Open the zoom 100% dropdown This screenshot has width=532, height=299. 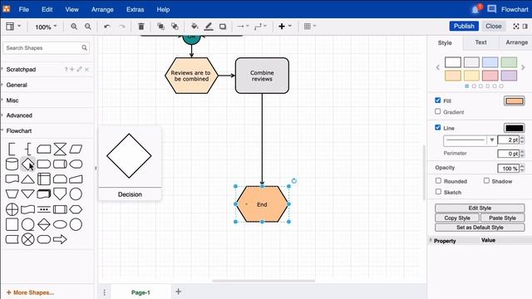(46, 27)
